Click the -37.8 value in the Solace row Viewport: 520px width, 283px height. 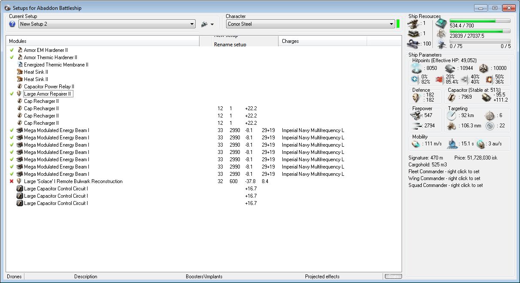click(x=250, y=181)
